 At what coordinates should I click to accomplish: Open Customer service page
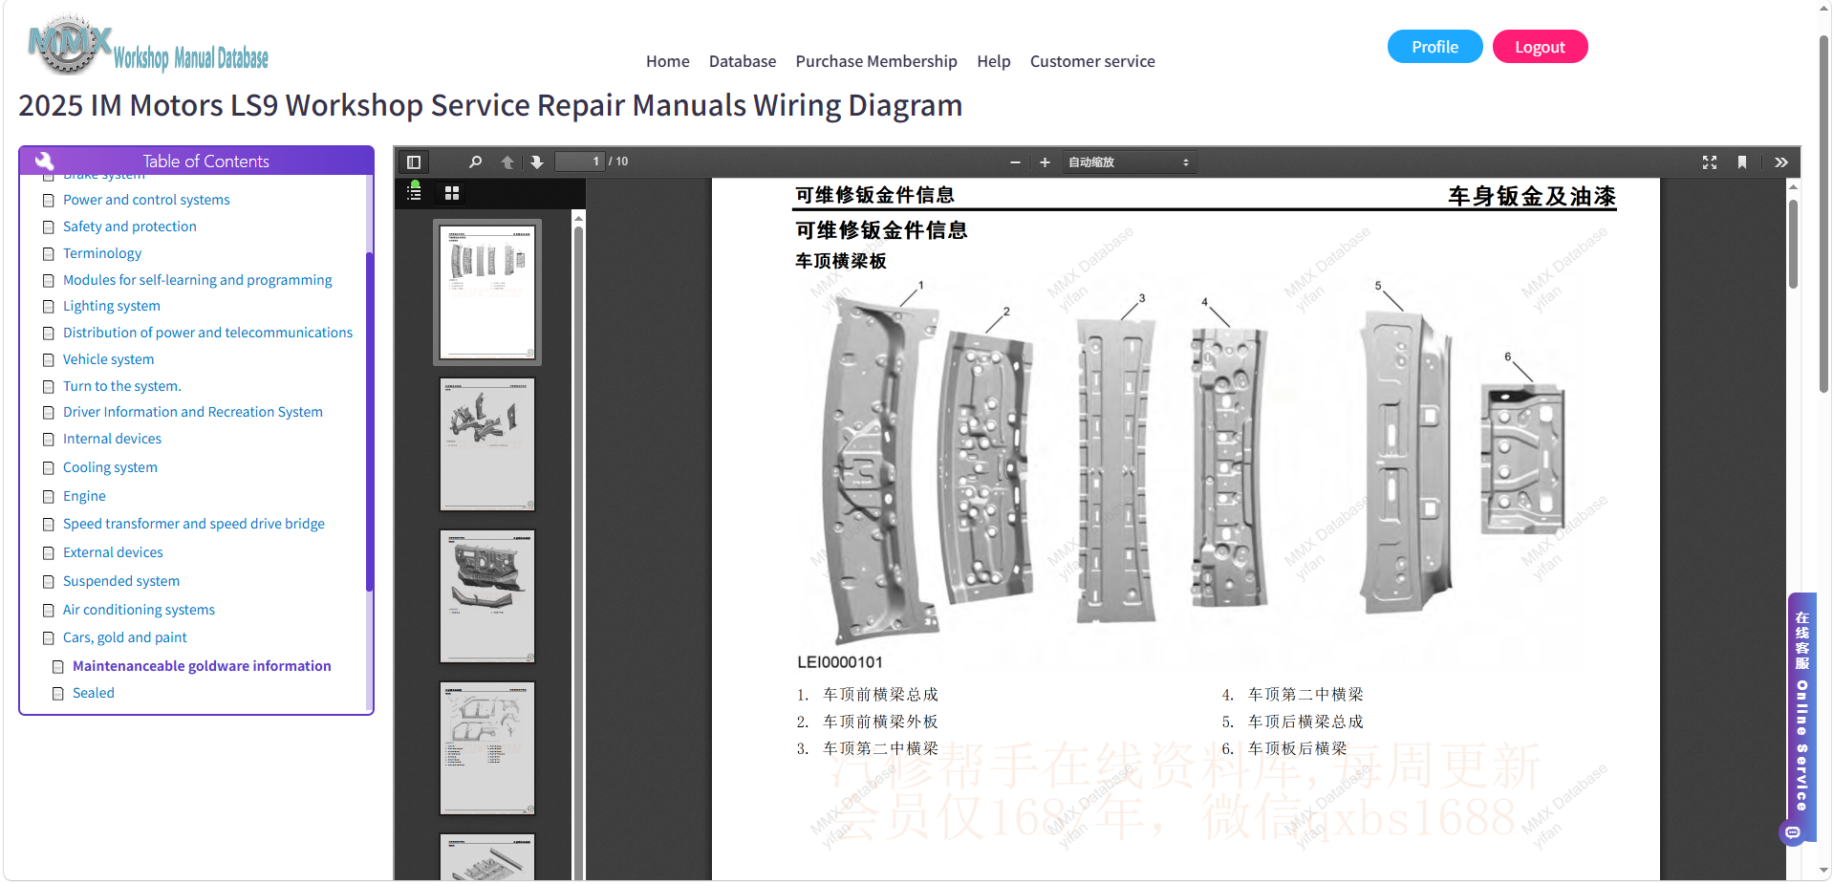[x=1092, y=61]
